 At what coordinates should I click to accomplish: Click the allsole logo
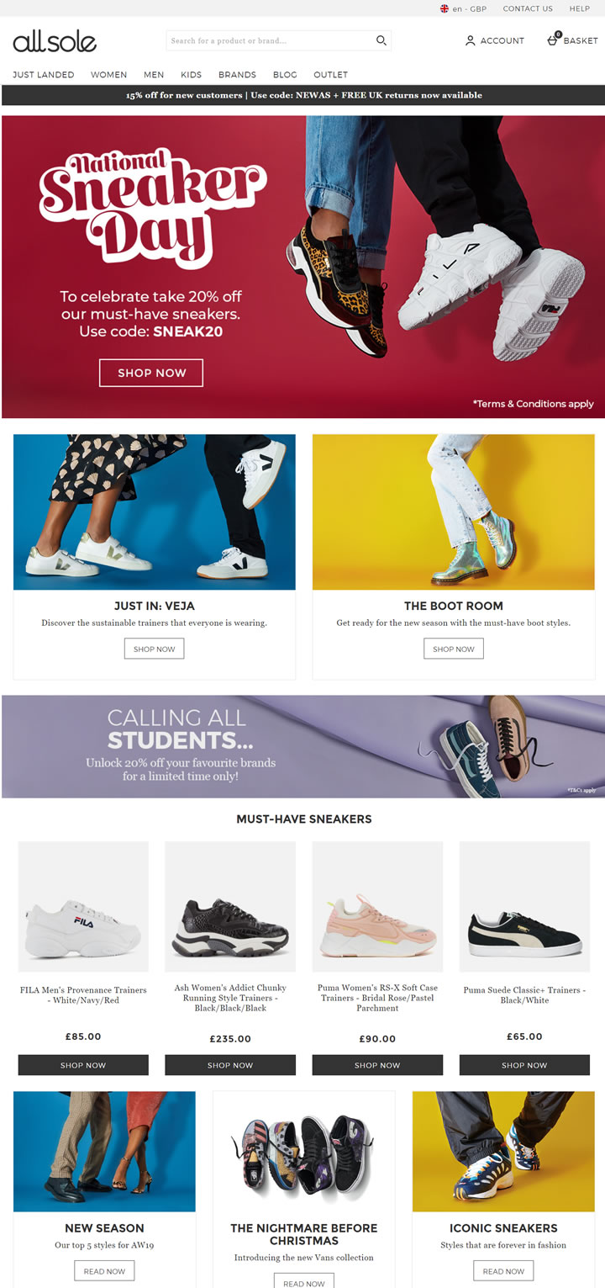point(55,40)
